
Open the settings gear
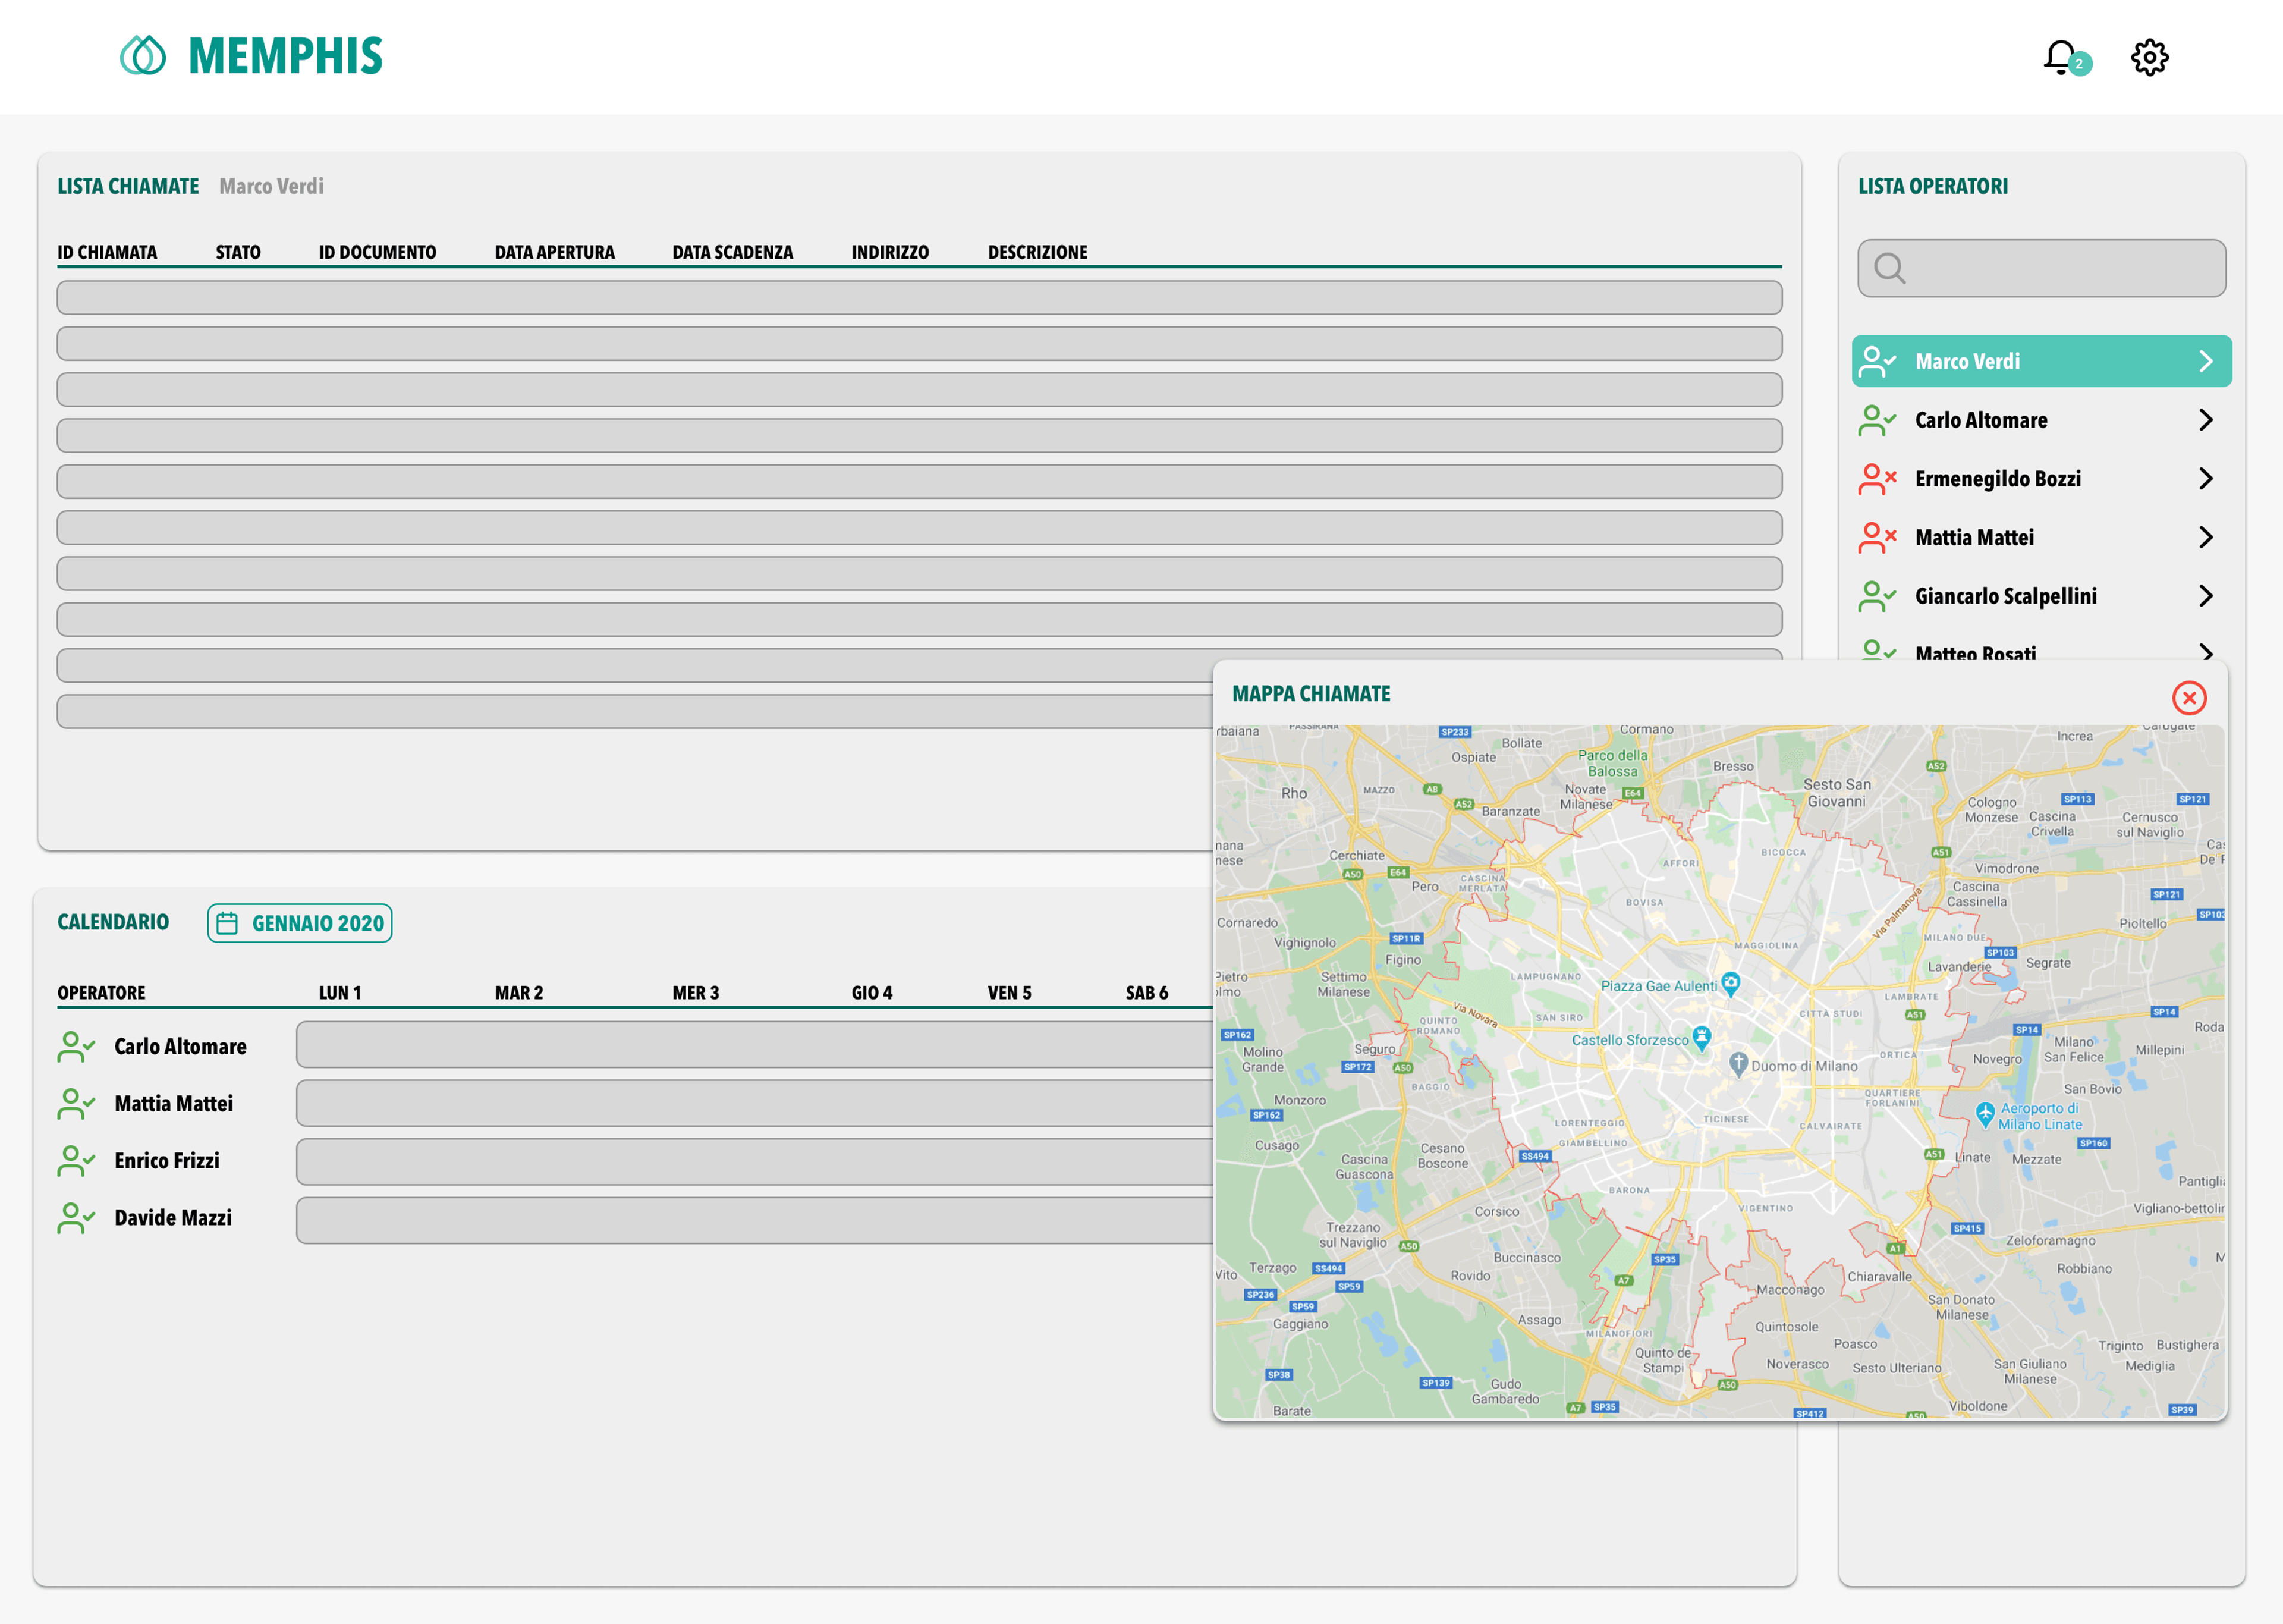2149,57
